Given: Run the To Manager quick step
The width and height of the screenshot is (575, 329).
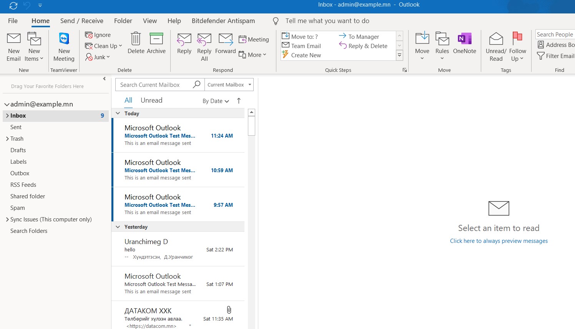Looking at the screenshot, I should [x=359, y=37].
